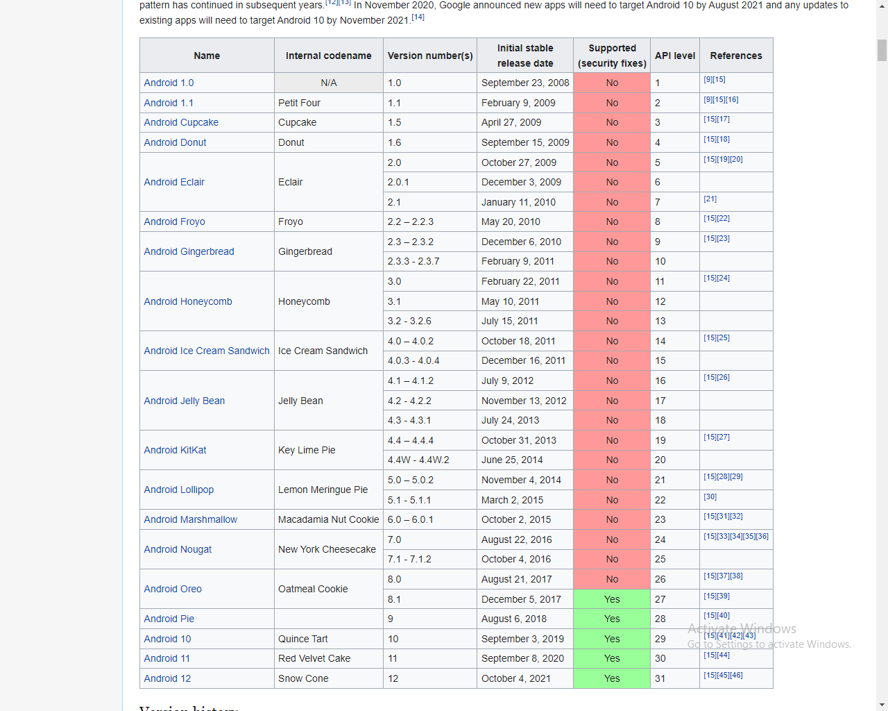Click the New York Cheesecake codename cell
This screenshot has height=711, width=888.
(x=329, y=549)
